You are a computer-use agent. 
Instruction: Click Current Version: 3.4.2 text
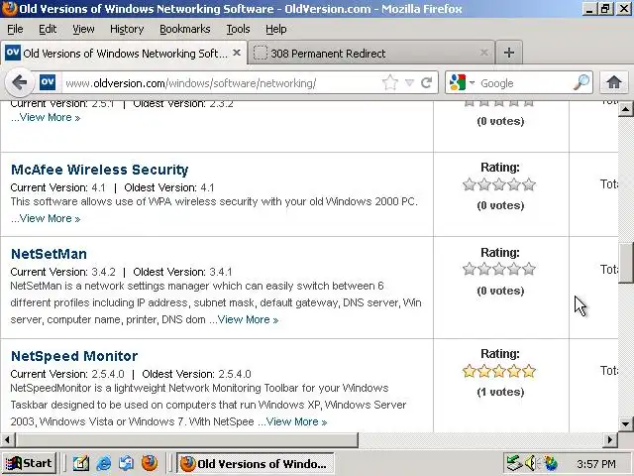pos(62,272)
